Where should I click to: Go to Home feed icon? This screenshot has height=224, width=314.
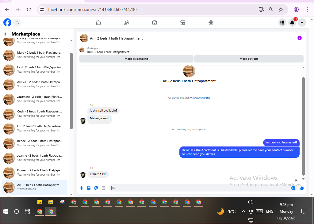coord(98,23)
